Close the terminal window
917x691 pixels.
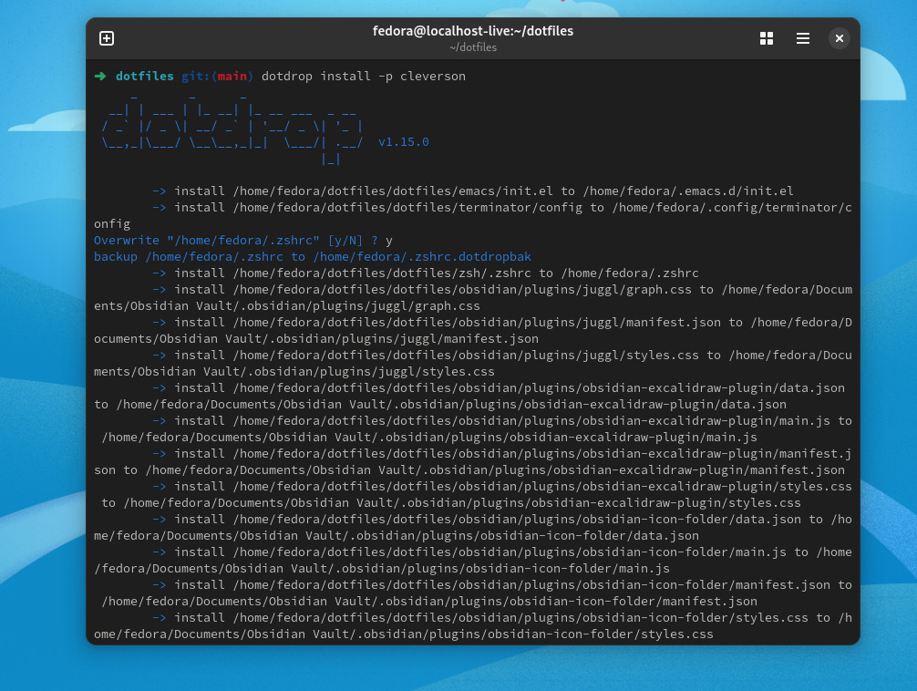[839, 38]
